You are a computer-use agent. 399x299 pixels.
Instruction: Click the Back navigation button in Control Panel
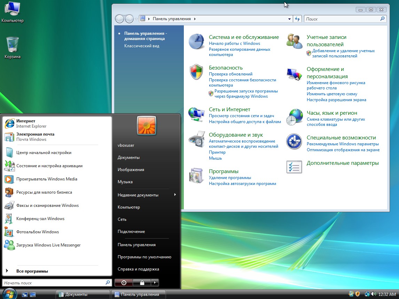click(120, 19)
